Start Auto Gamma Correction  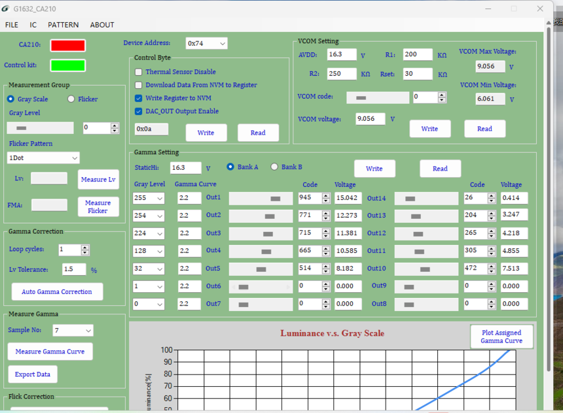point(57,291)
